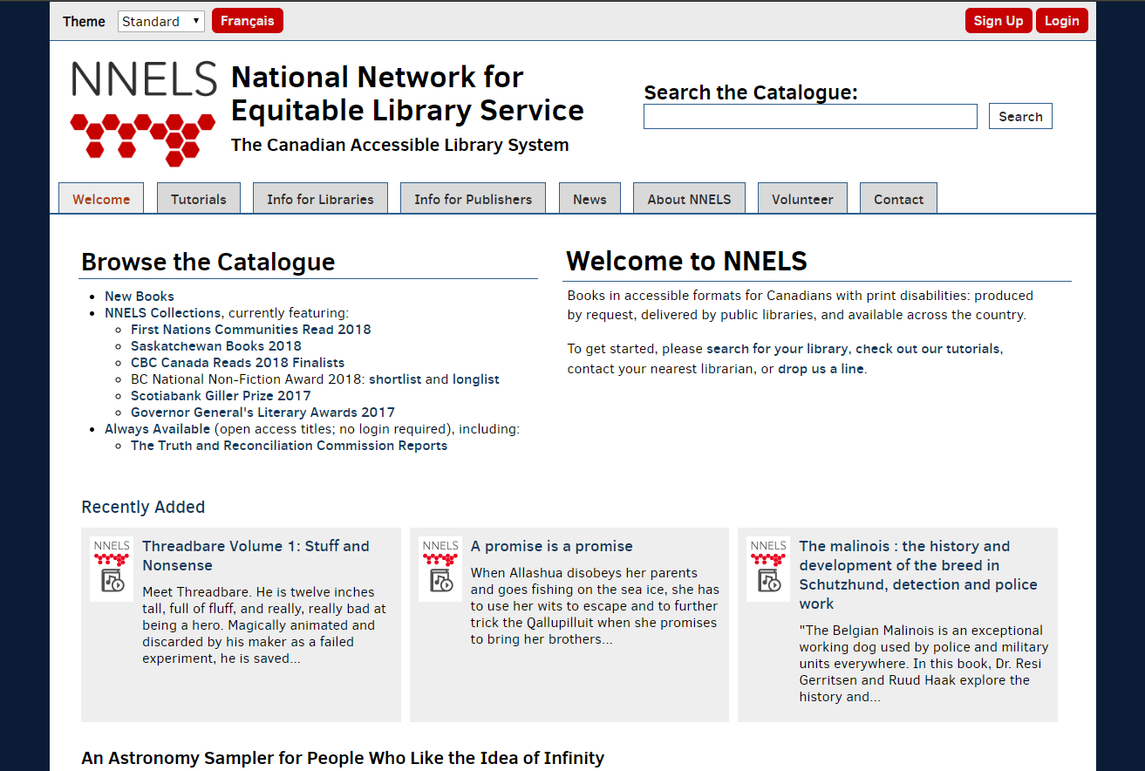Image resolution: width=1145 pixels, height=771 pixels.
Task: Switch language with the Français button
Action: pyautogui.click(x=248, y=21)
